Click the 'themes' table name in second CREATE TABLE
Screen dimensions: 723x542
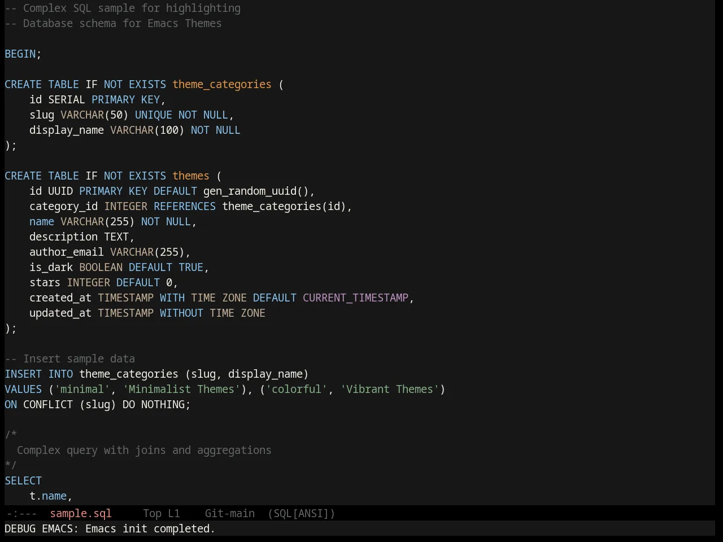(x=191, y=176)
